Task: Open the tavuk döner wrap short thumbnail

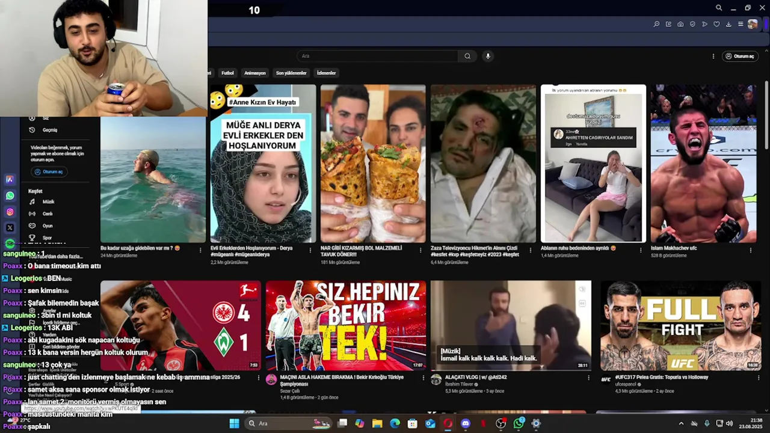Action: [373, 164]
